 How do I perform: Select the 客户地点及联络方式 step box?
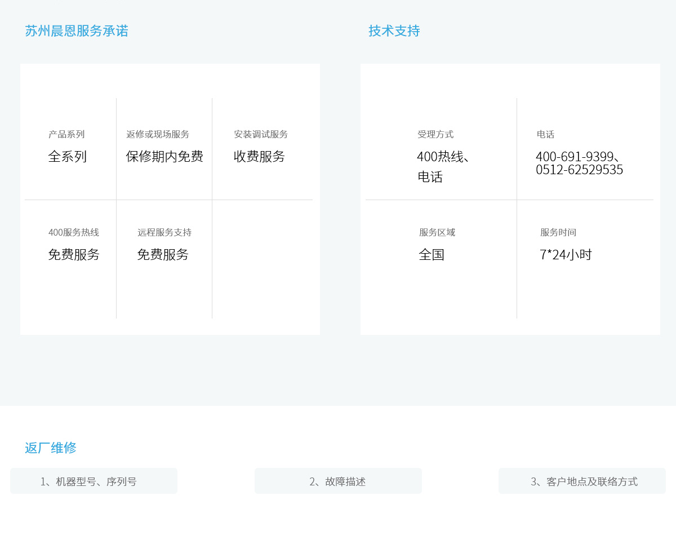pyautogui.click(x=582, y=481)
